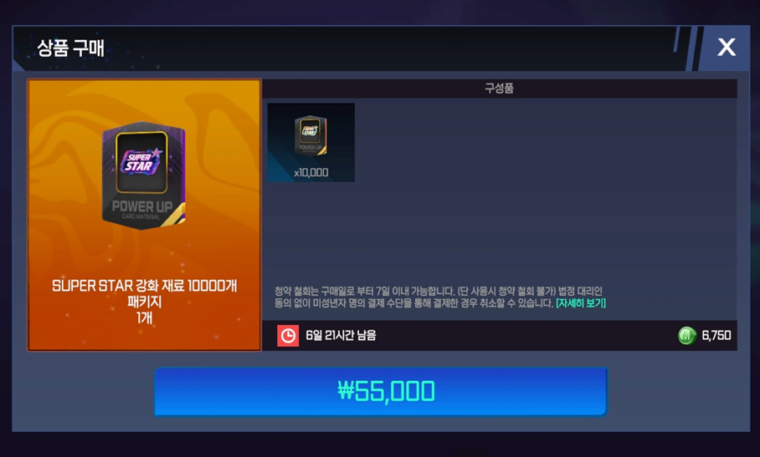Tap the red clock timer icon
The height and width of the screenshot is (457, 760).
coord(288,336)
